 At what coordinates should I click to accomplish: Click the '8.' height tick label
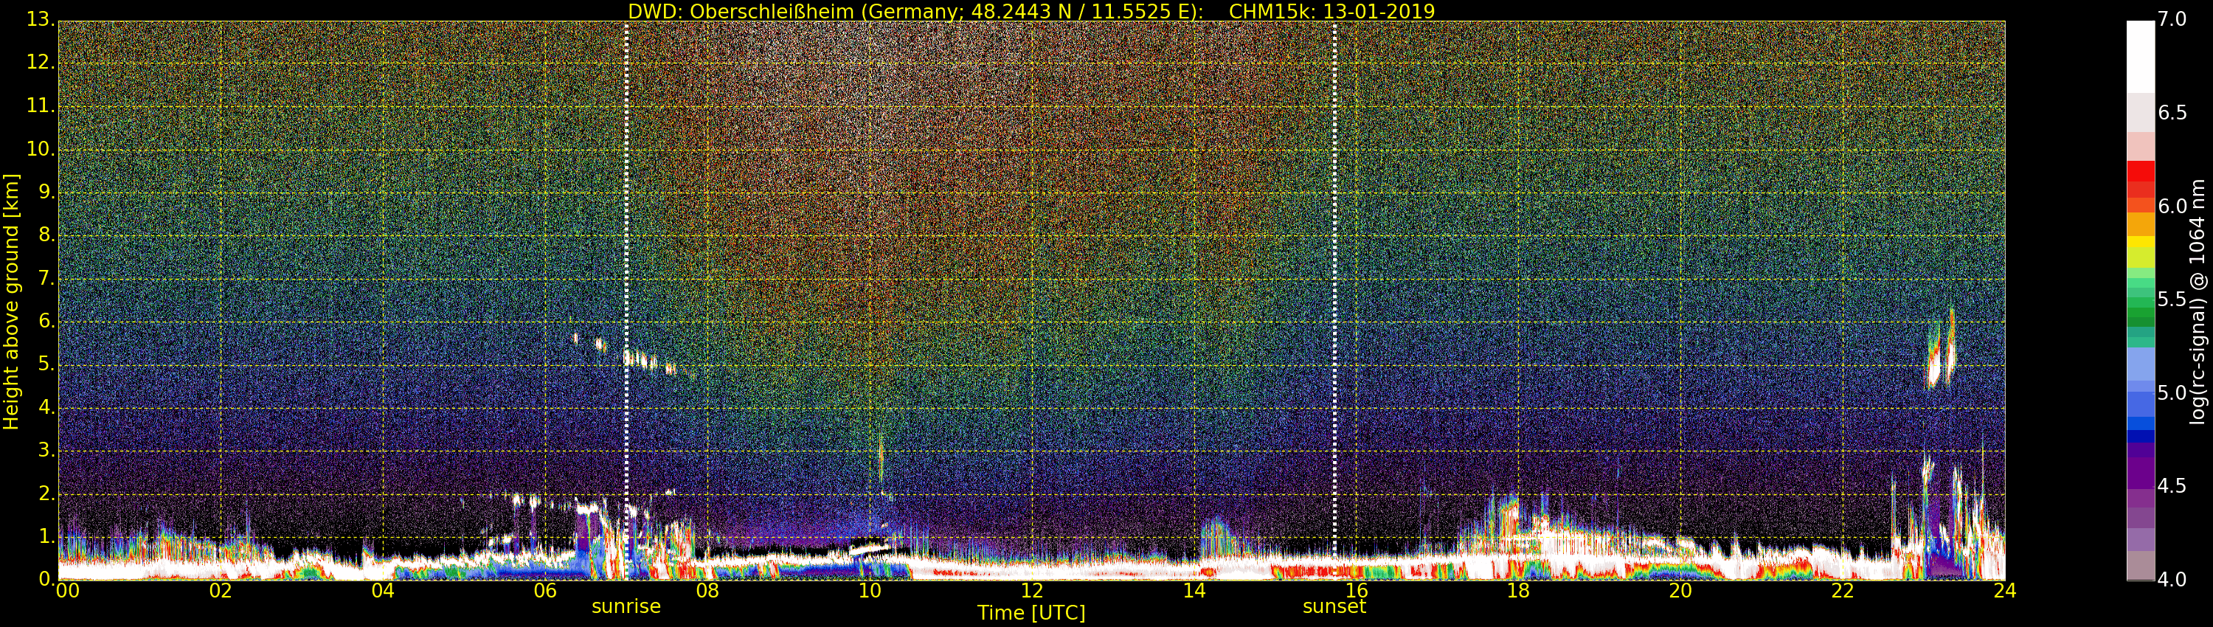46,235
